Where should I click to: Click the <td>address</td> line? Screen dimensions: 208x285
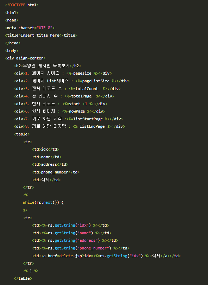pos(50,165)
